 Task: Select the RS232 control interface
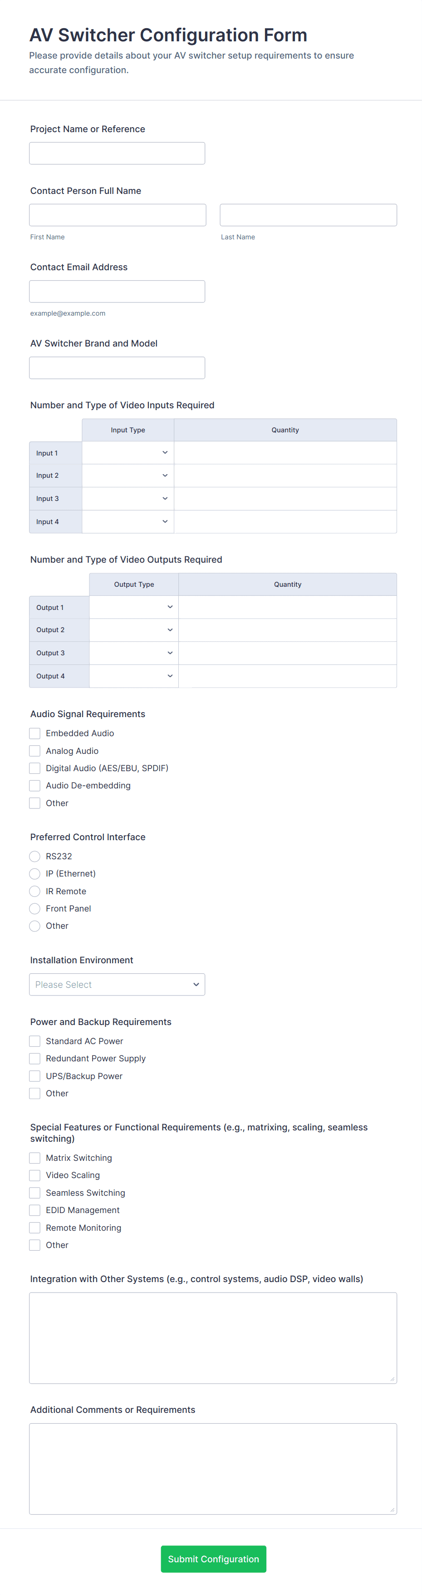(34, 857)
